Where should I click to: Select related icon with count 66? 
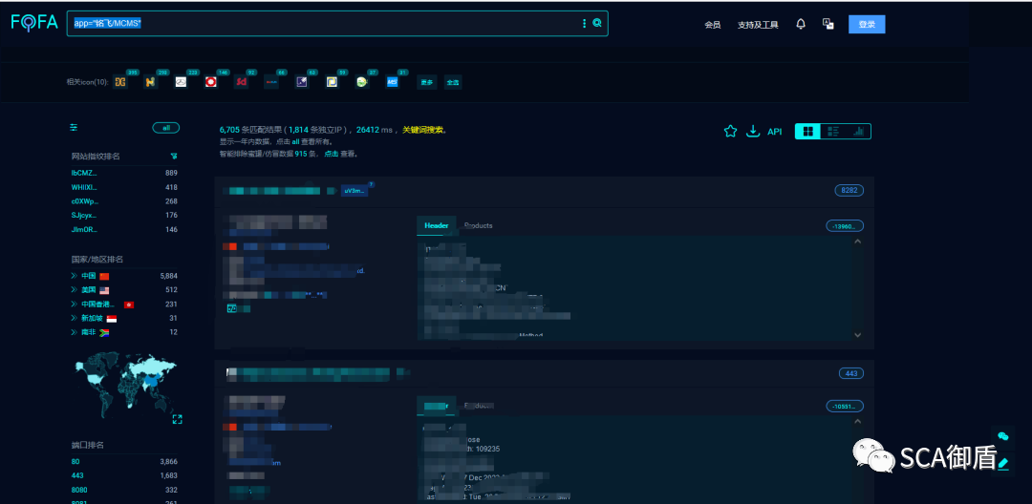click(271, 82)
